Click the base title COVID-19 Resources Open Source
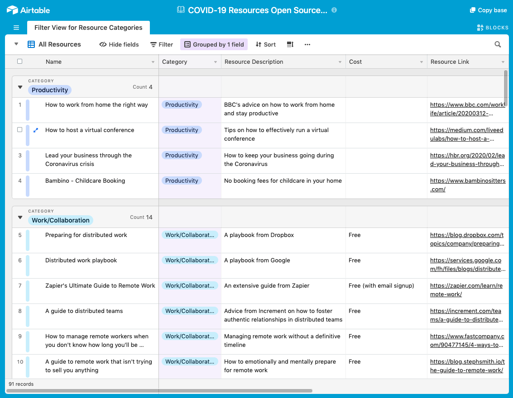The height and width of the screenshot is (398, 513). 258,10
